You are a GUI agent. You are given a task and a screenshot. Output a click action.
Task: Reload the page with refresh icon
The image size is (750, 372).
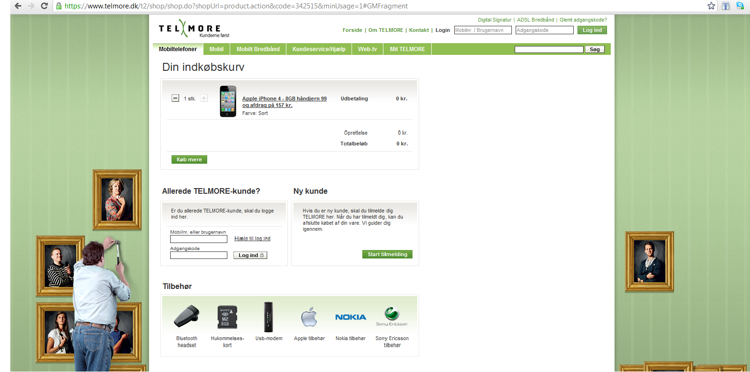pos(45,6)
